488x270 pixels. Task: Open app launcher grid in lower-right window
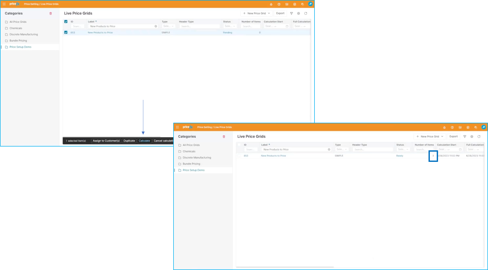(x=177, y=127)
